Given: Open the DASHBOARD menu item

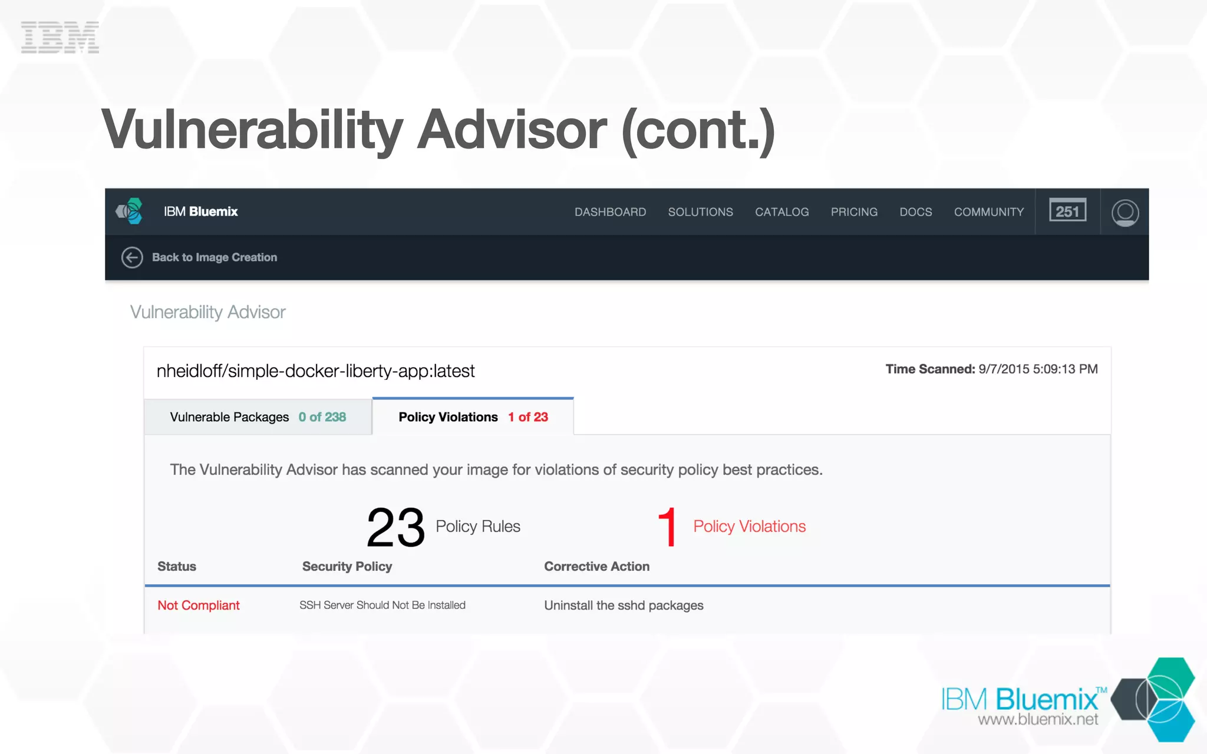Looking at the screenshot, I should (x=610, y=212).
